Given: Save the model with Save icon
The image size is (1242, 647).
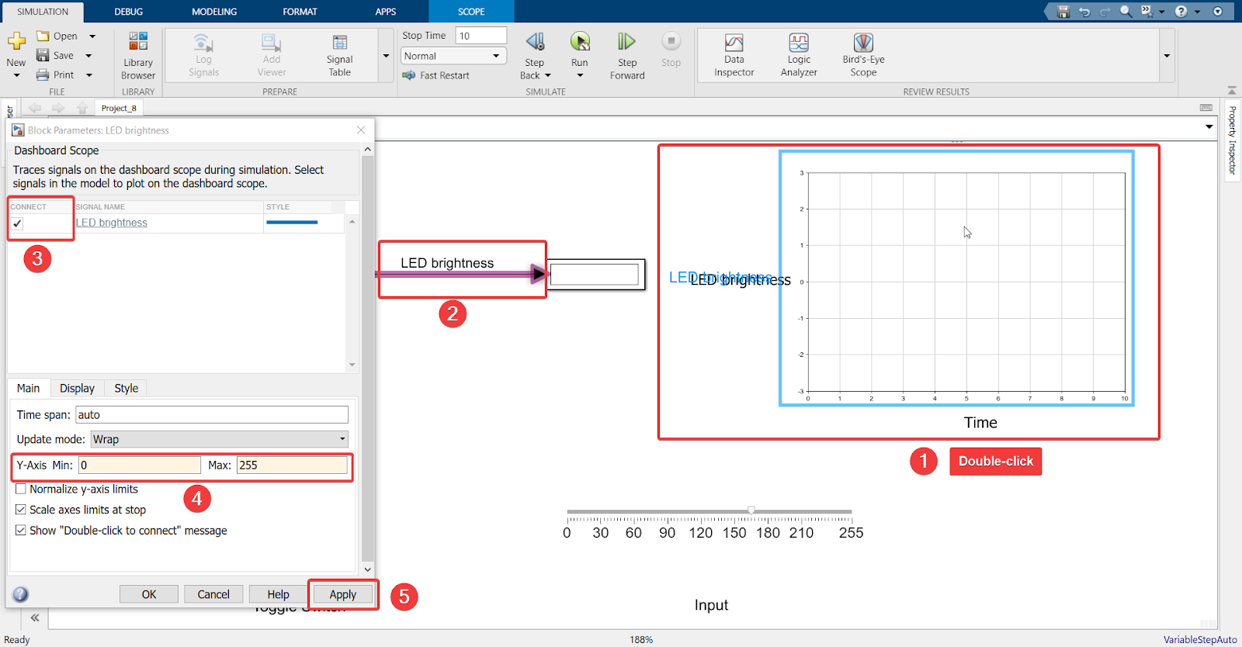Looking at the screenshot, I should coord(43,55).
